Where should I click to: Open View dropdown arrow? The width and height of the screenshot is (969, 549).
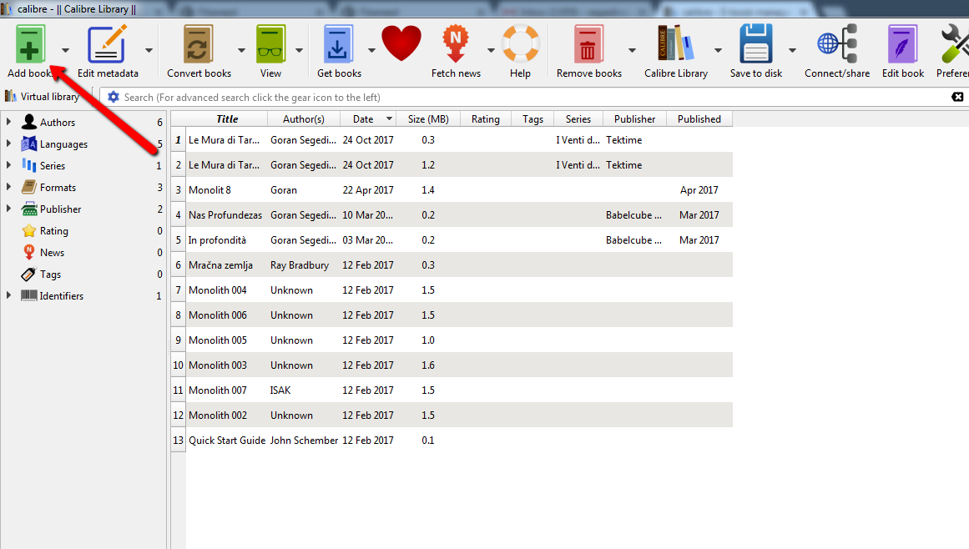tap(299, 50)
